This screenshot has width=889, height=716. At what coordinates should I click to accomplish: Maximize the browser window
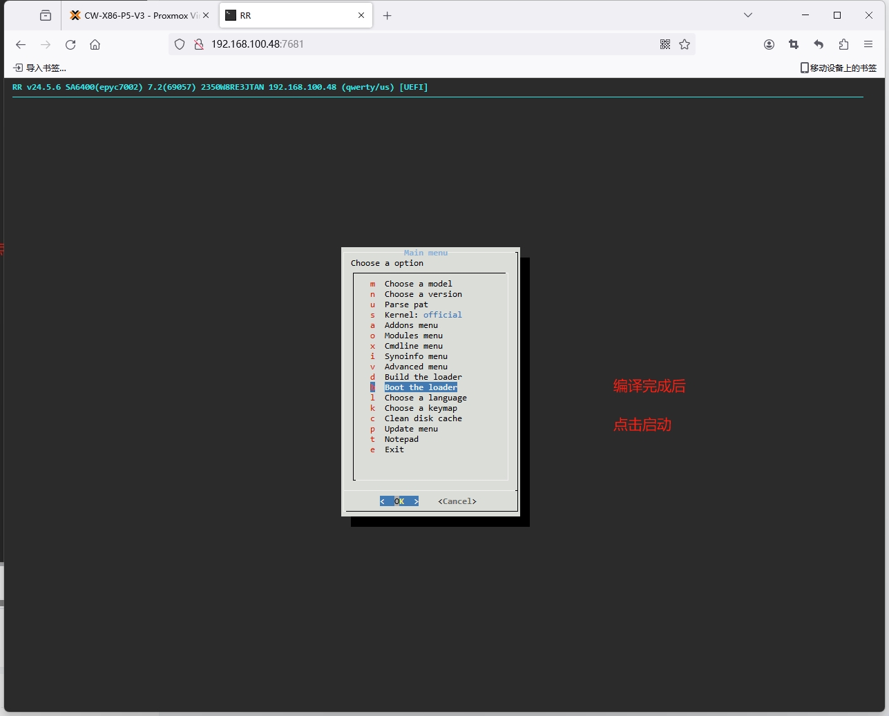click(837, 15)
